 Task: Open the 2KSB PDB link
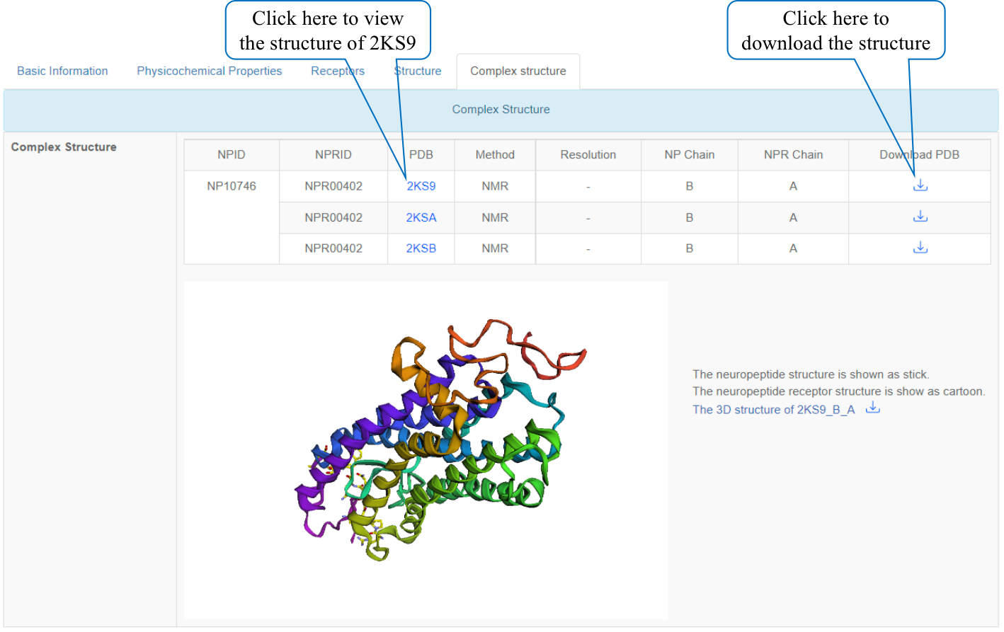point(421,248)
